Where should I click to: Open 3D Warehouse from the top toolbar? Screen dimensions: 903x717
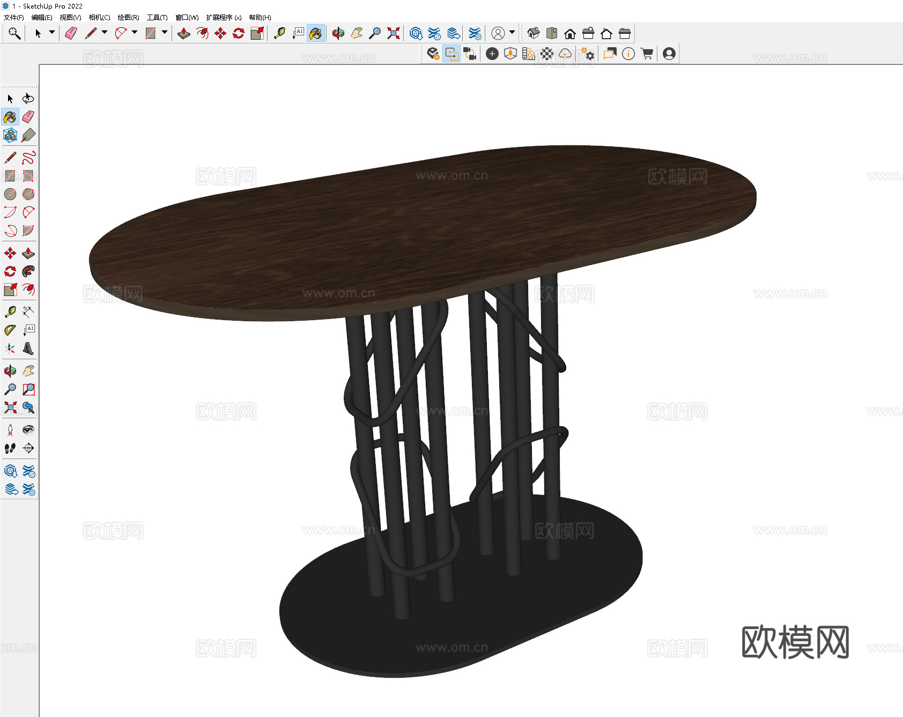point(416,33)
